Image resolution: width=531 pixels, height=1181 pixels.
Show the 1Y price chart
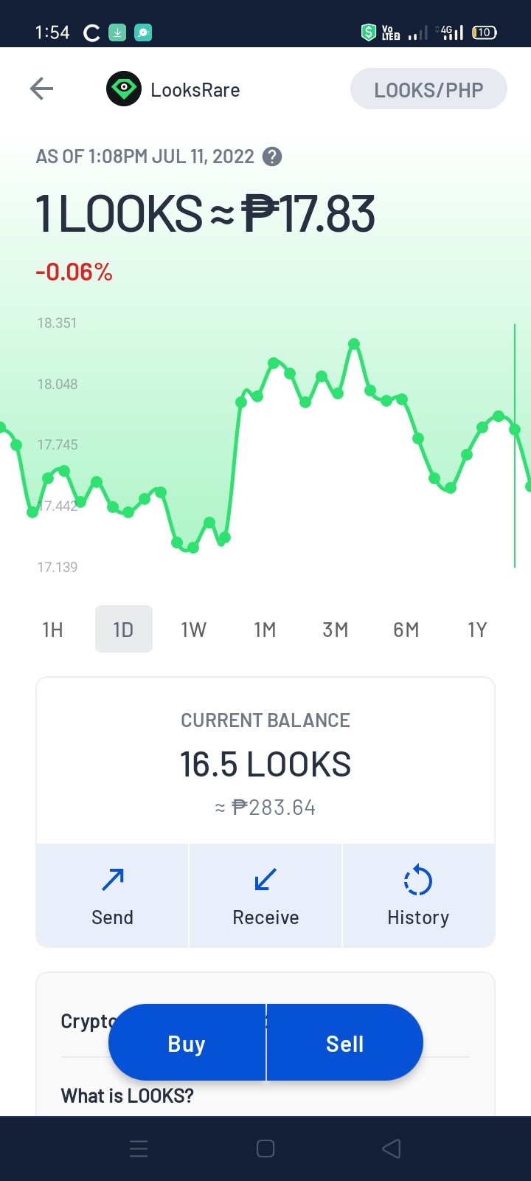[477, 630]
